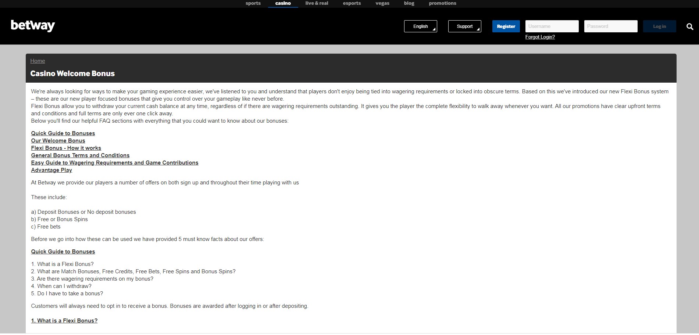Click the Casino Welcome Bonus page title
Screen dimensions: 699x335
[x=72, y=73]
